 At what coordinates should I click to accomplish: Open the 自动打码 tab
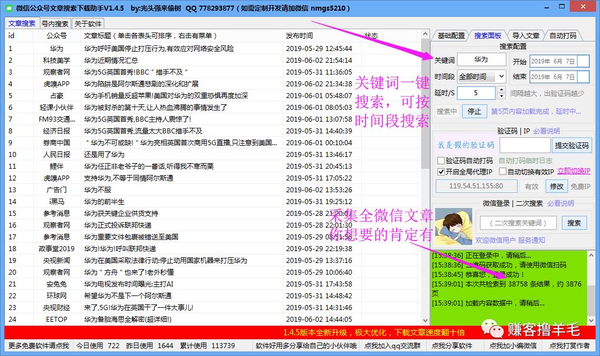563,35
